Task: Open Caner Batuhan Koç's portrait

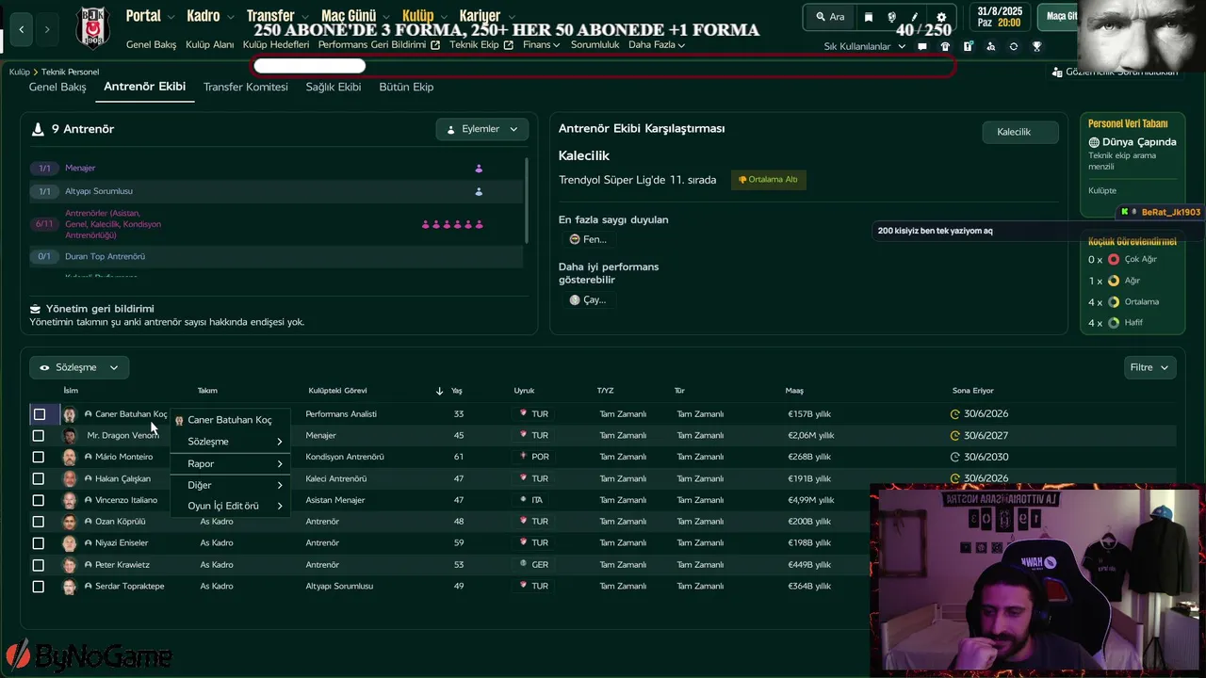Action: (70, 414)
